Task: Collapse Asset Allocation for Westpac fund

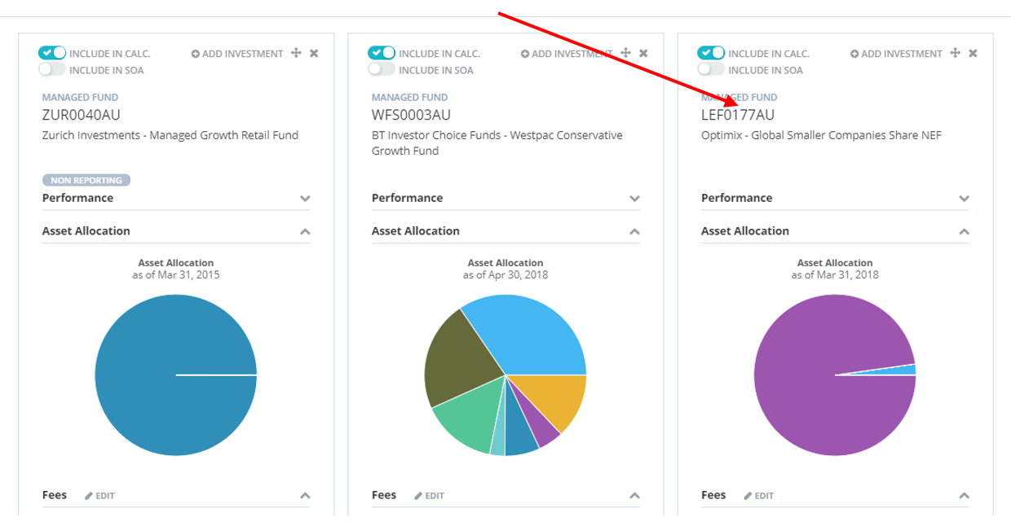Action: [634, 232]
